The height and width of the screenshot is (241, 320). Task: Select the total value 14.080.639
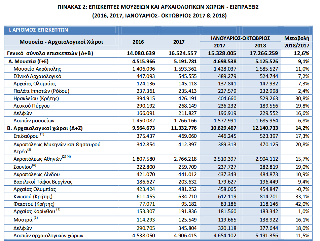(141, 53)
